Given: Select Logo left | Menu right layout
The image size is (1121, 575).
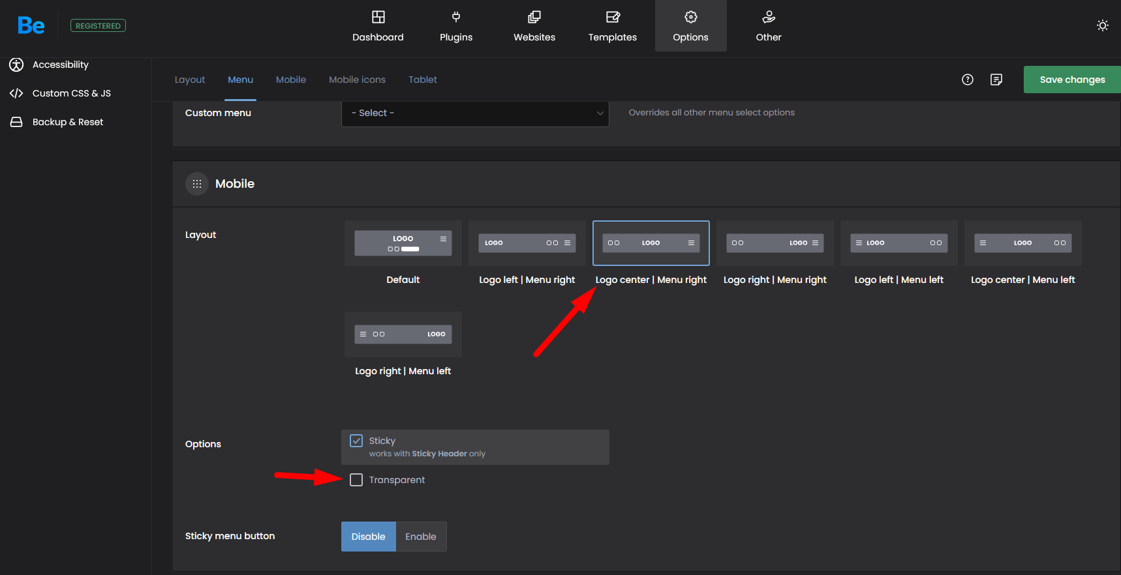Looking at the screenshot, I should (x=527, y=243).
